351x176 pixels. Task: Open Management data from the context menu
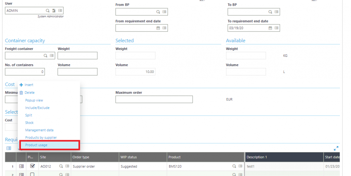point(39,130)
